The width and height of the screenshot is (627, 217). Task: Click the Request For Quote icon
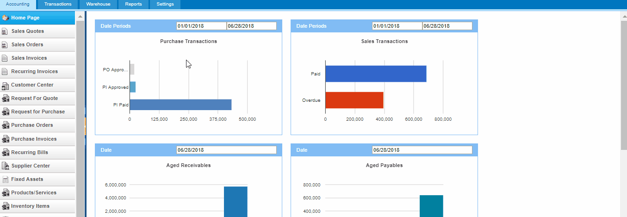[6, 99]
